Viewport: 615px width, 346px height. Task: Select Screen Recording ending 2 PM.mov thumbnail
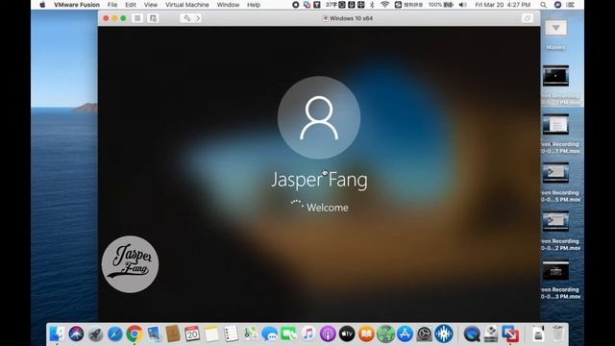(x=555, y=222)
